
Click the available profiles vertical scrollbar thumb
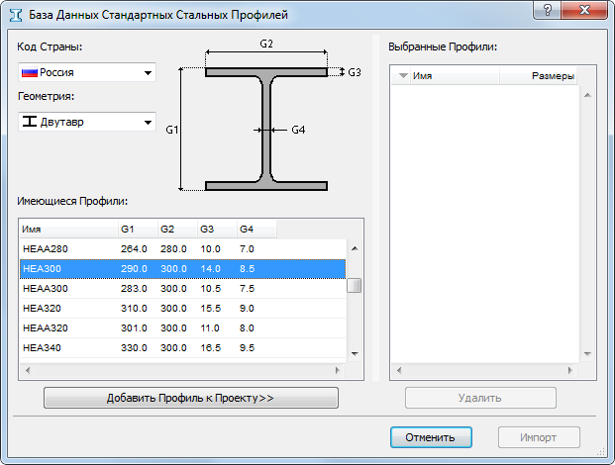point(355,286)
